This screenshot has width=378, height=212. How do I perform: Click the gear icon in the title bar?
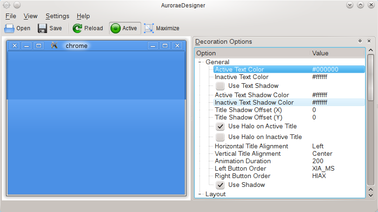pyautogui.click(x=7, y=5)
